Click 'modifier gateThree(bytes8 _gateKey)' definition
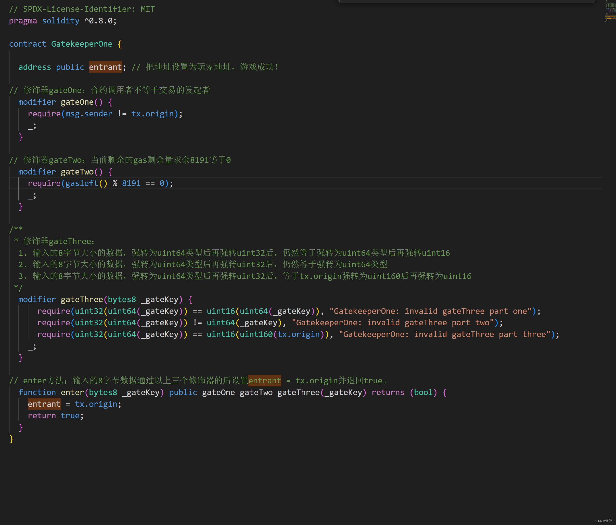 tap(105, 299)
